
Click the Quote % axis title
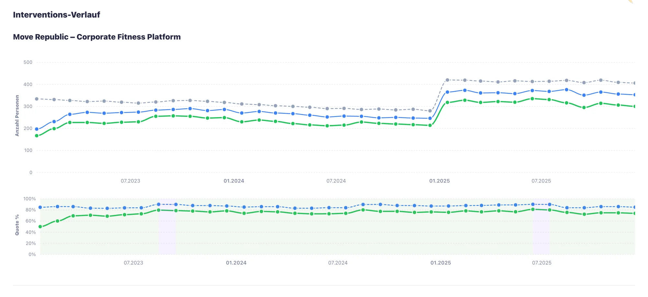pos(17,225)
